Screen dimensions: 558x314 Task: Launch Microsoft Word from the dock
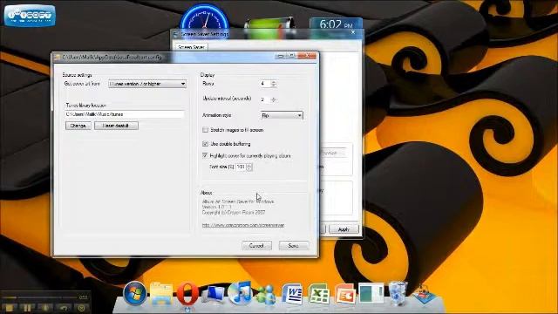(x=292, y=294)
